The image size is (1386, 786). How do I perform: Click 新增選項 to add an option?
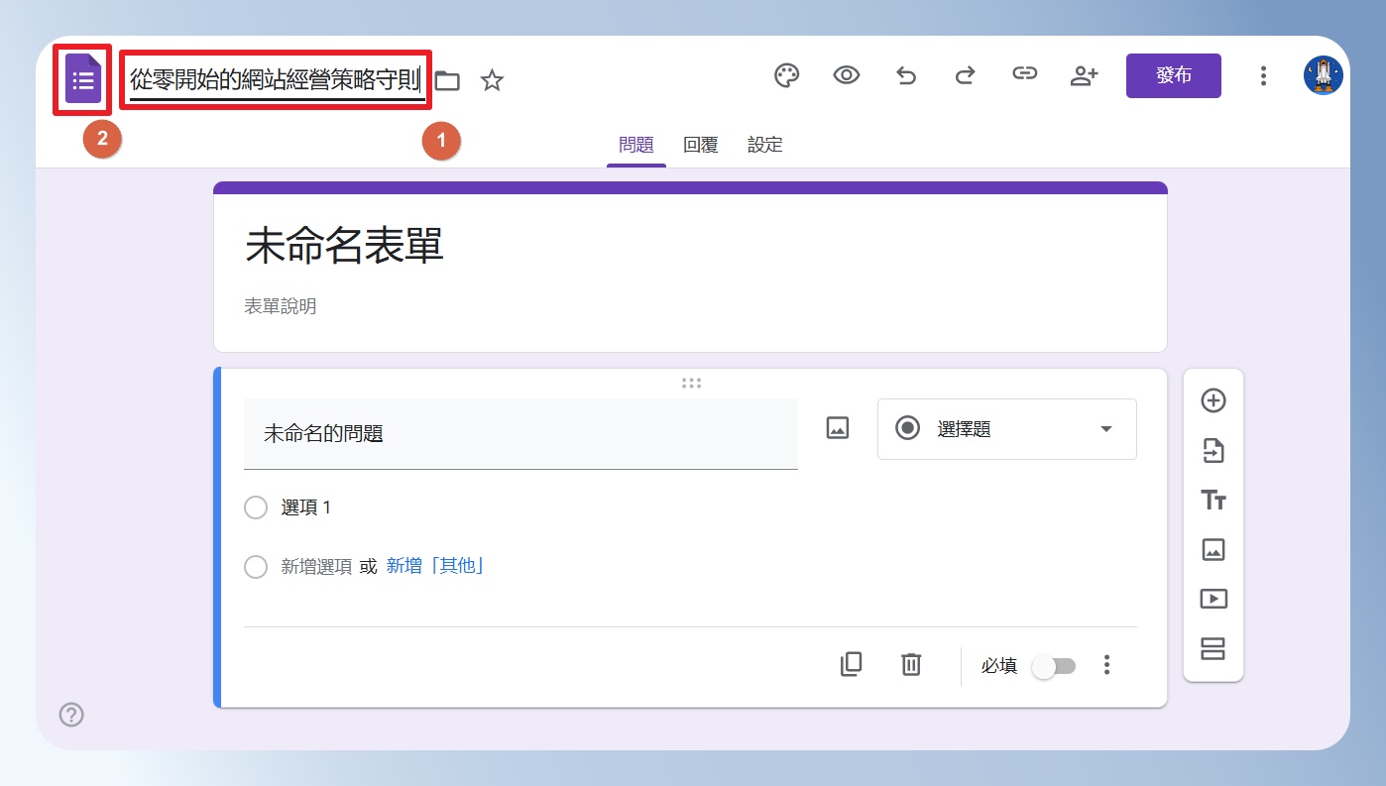(x=316, y=567)
